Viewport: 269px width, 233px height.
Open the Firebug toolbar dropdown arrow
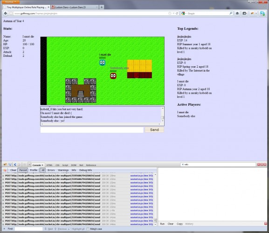[x=256, y=13]
